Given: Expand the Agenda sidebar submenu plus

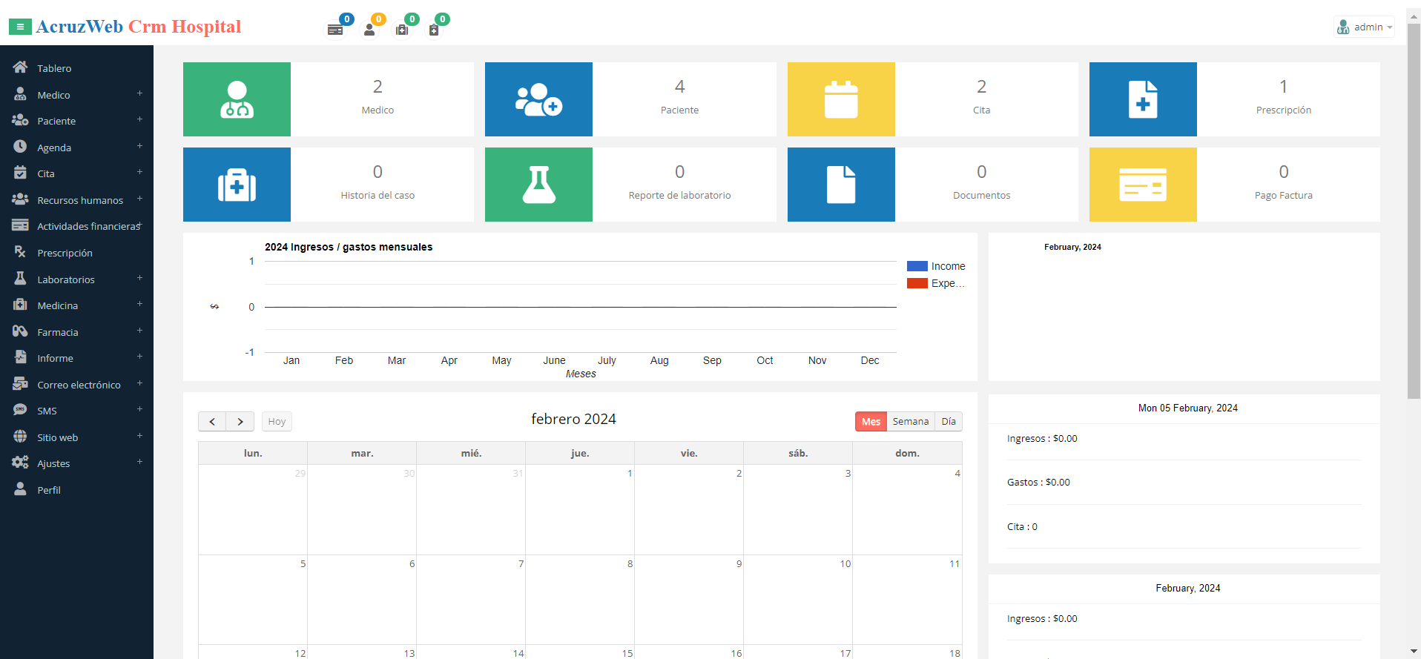Looking at the screenshot, I should point(139,146).
